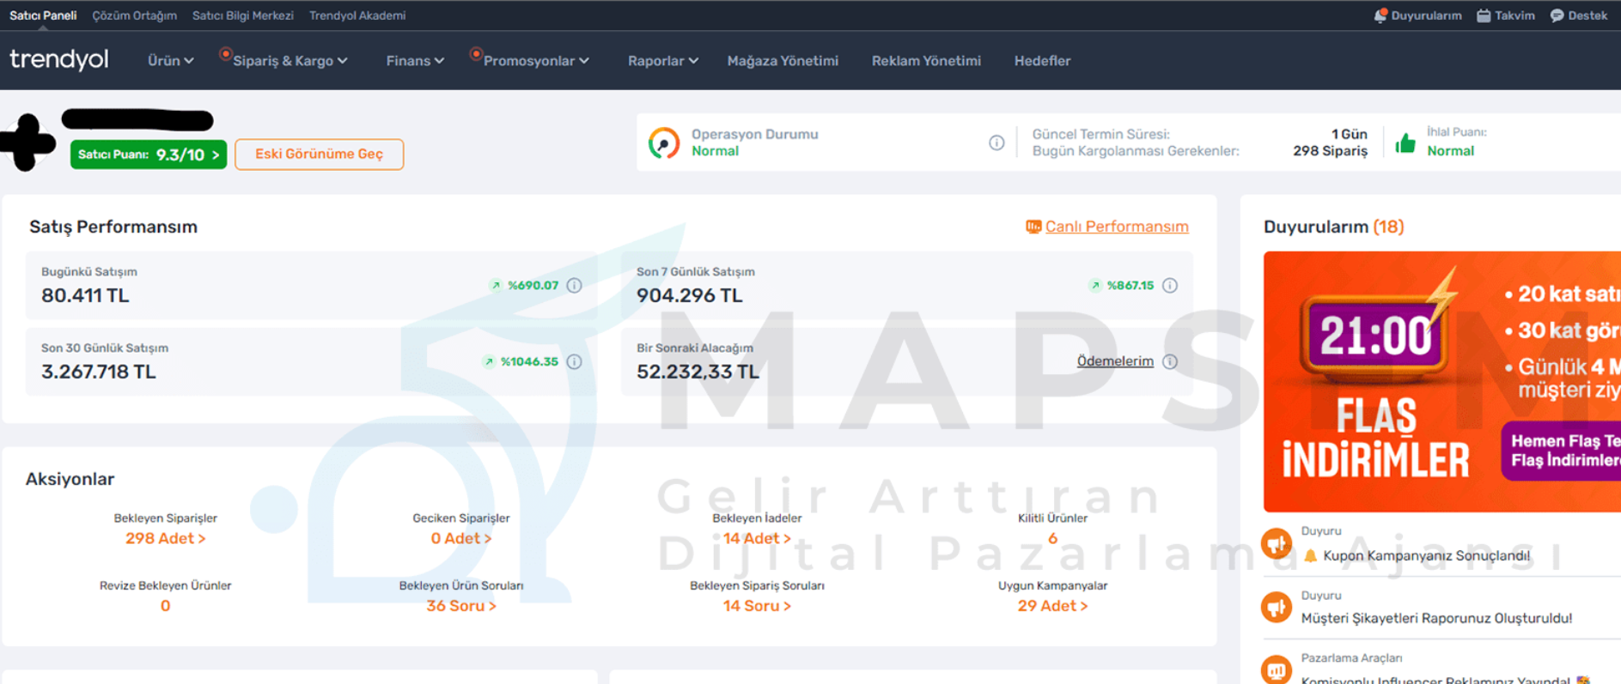Viewport: 1621px width, 684px height.
Task: Click Hemen Flaş button on banner
Action: coord(1561,451)
